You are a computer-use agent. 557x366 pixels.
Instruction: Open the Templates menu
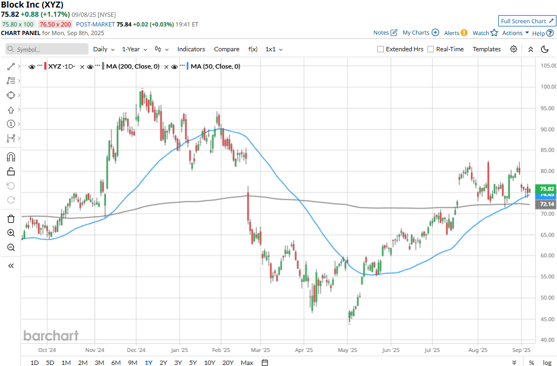(x=487, y=49)
